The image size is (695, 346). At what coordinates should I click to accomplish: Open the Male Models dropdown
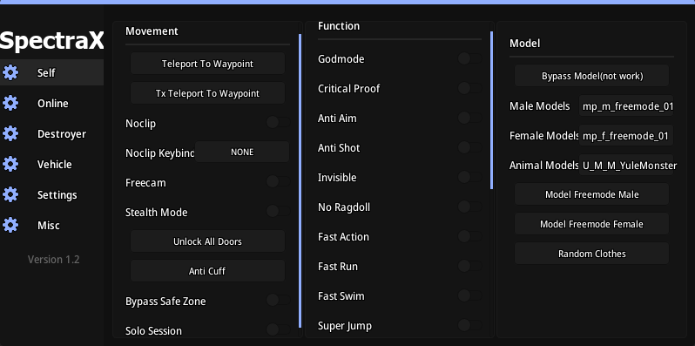click(626, 106)
